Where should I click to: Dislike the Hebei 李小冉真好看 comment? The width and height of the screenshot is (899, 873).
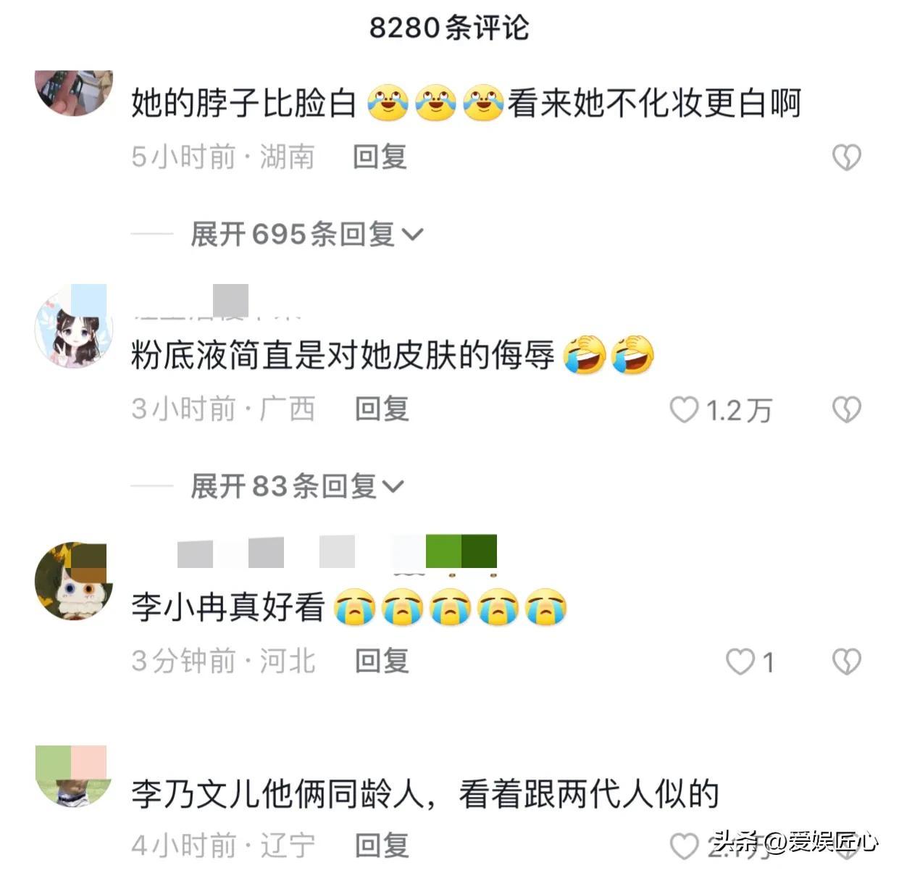pos(846,661)
